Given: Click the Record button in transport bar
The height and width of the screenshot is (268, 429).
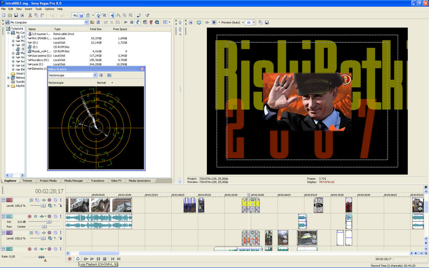Looking at the screenshot, I should coord(70,259).
